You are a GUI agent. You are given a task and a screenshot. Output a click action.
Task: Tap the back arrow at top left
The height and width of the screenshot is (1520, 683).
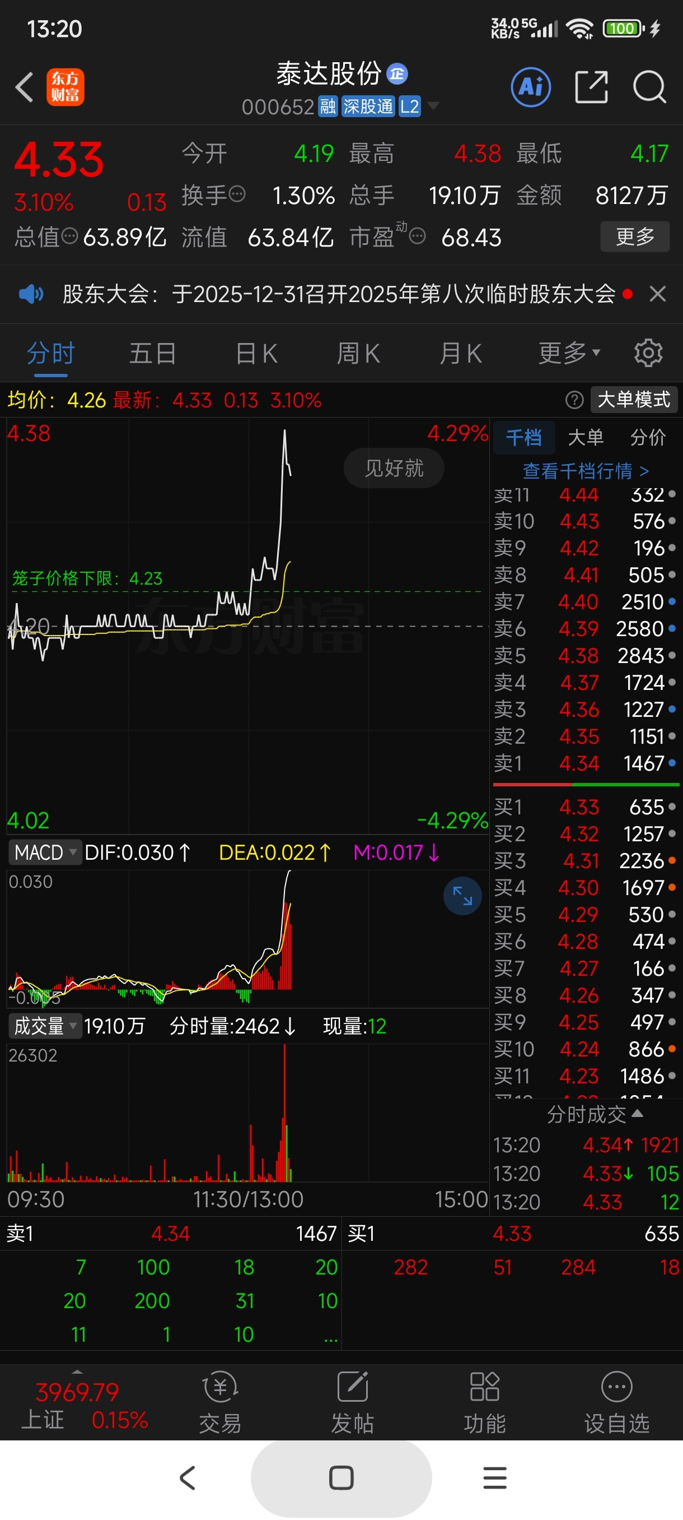(24, 87)
